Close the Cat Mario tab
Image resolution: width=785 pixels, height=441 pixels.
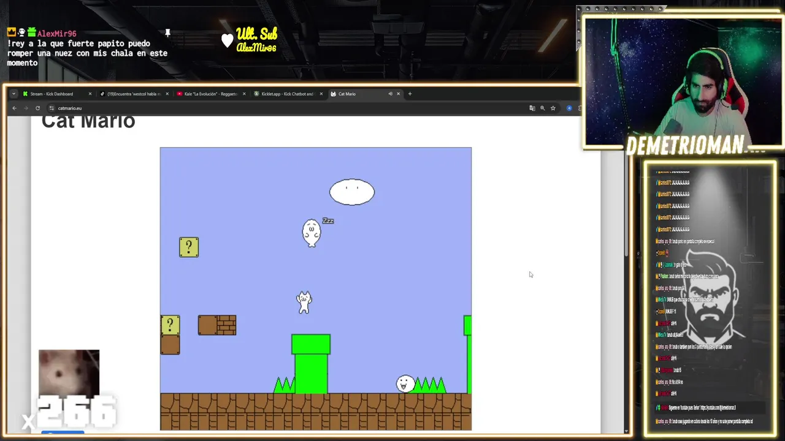click(x=398, y=94)
